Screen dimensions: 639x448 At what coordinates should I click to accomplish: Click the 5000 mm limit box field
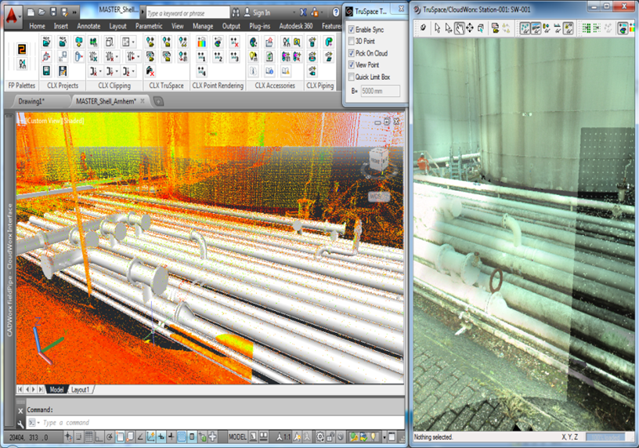(x=381, y=91)
